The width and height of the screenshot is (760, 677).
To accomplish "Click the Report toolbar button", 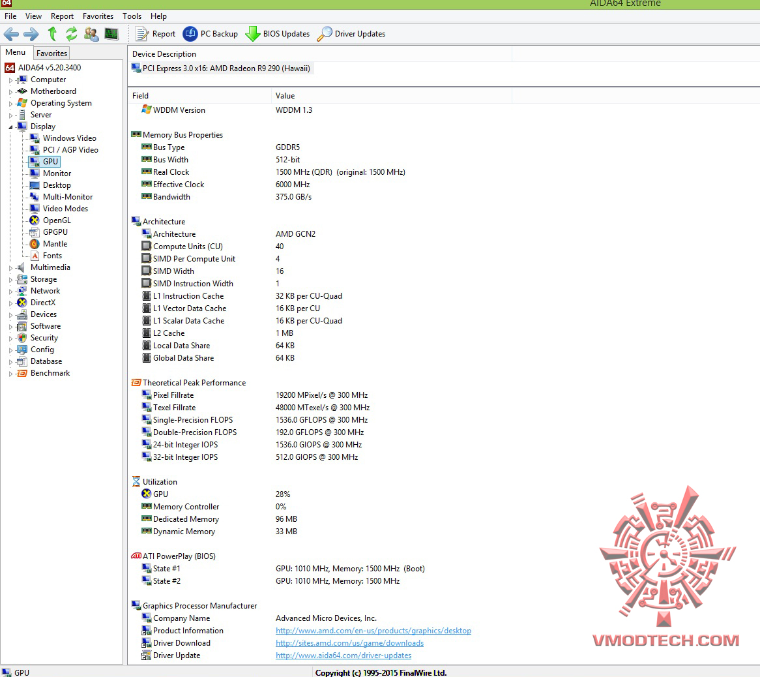I will pos(156,34).
